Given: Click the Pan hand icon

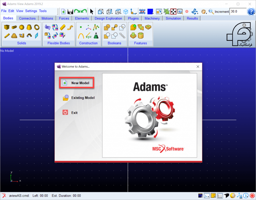Looking at the screenshot, I should point(203,12).
